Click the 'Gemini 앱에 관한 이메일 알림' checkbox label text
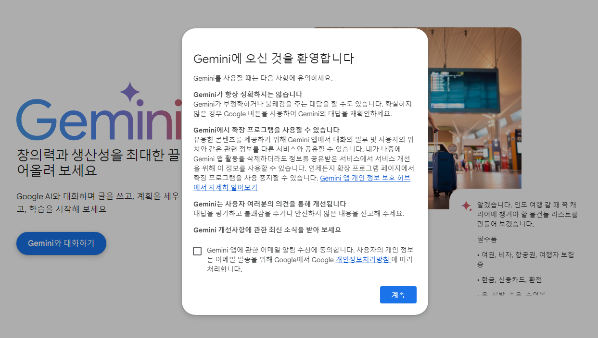Screen dimensions: 598x338 pyautogui.click(x=310, y=259)
